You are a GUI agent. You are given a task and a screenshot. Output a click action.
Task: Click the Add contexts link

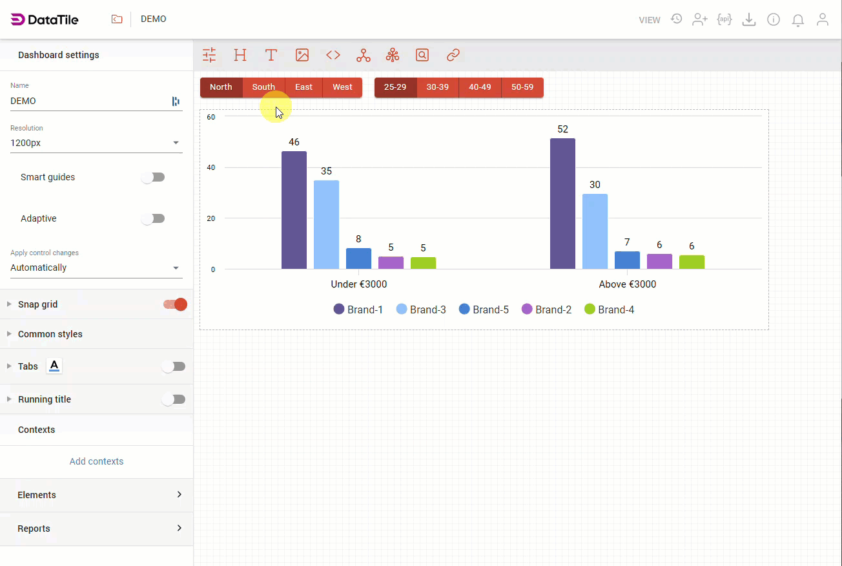tap(96, 461)
